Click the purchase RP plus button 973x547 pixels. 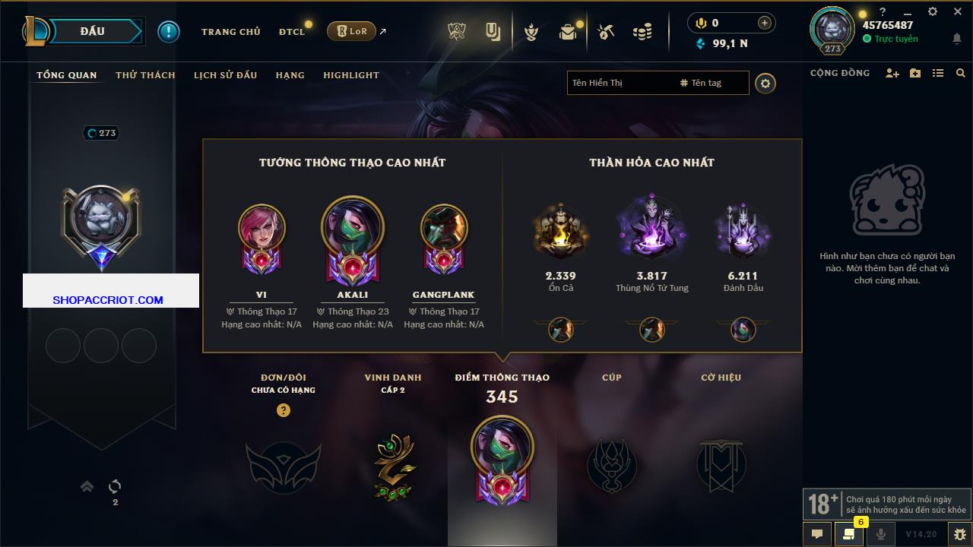pos(765,23)
